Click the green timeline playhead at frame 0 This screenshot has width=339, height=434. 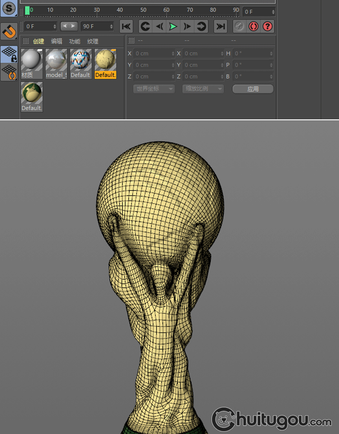28,10
